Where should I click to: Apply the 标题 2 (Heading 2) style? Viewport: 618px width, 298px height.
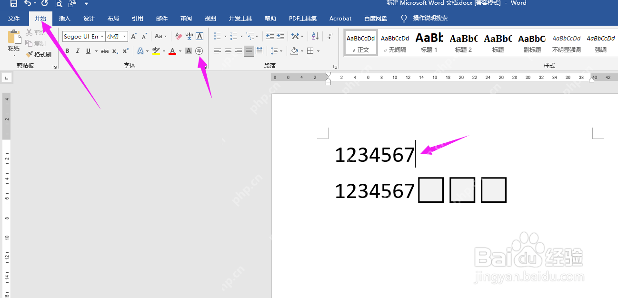point(463,42)
